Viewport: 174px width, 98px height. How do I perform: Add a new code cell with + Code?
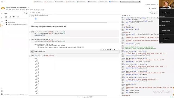click(32, 13)
